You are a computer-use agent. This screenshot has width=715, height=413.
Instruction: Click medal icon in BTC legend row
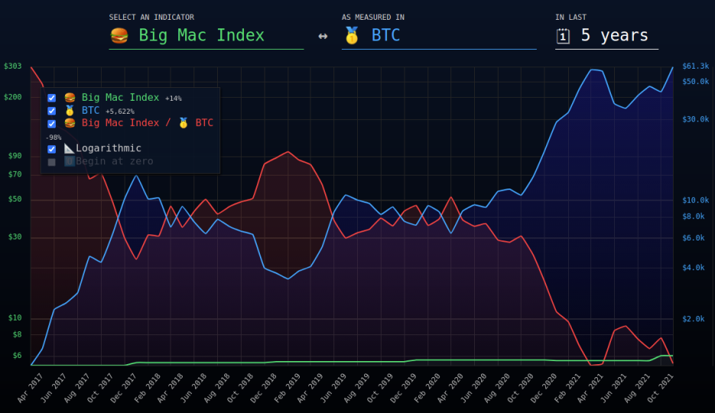tap(70, 111)
